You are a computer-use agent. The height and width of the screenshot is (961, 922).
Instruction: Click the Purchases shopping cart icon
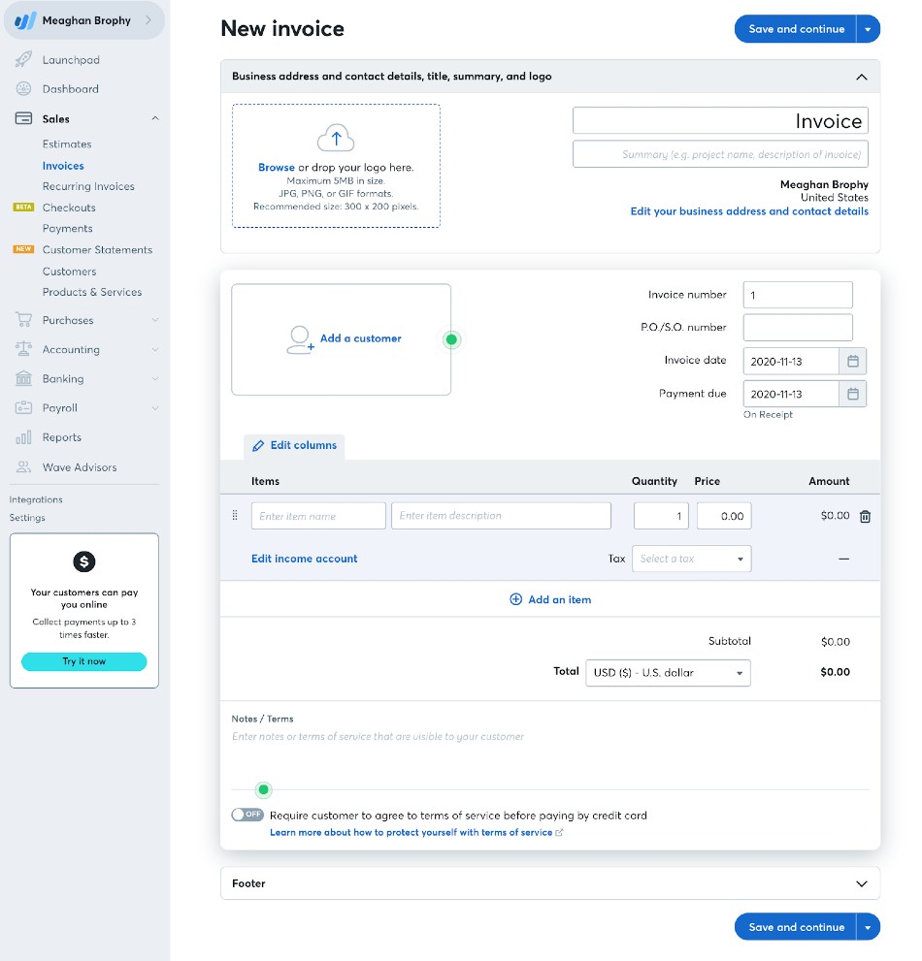23,320
